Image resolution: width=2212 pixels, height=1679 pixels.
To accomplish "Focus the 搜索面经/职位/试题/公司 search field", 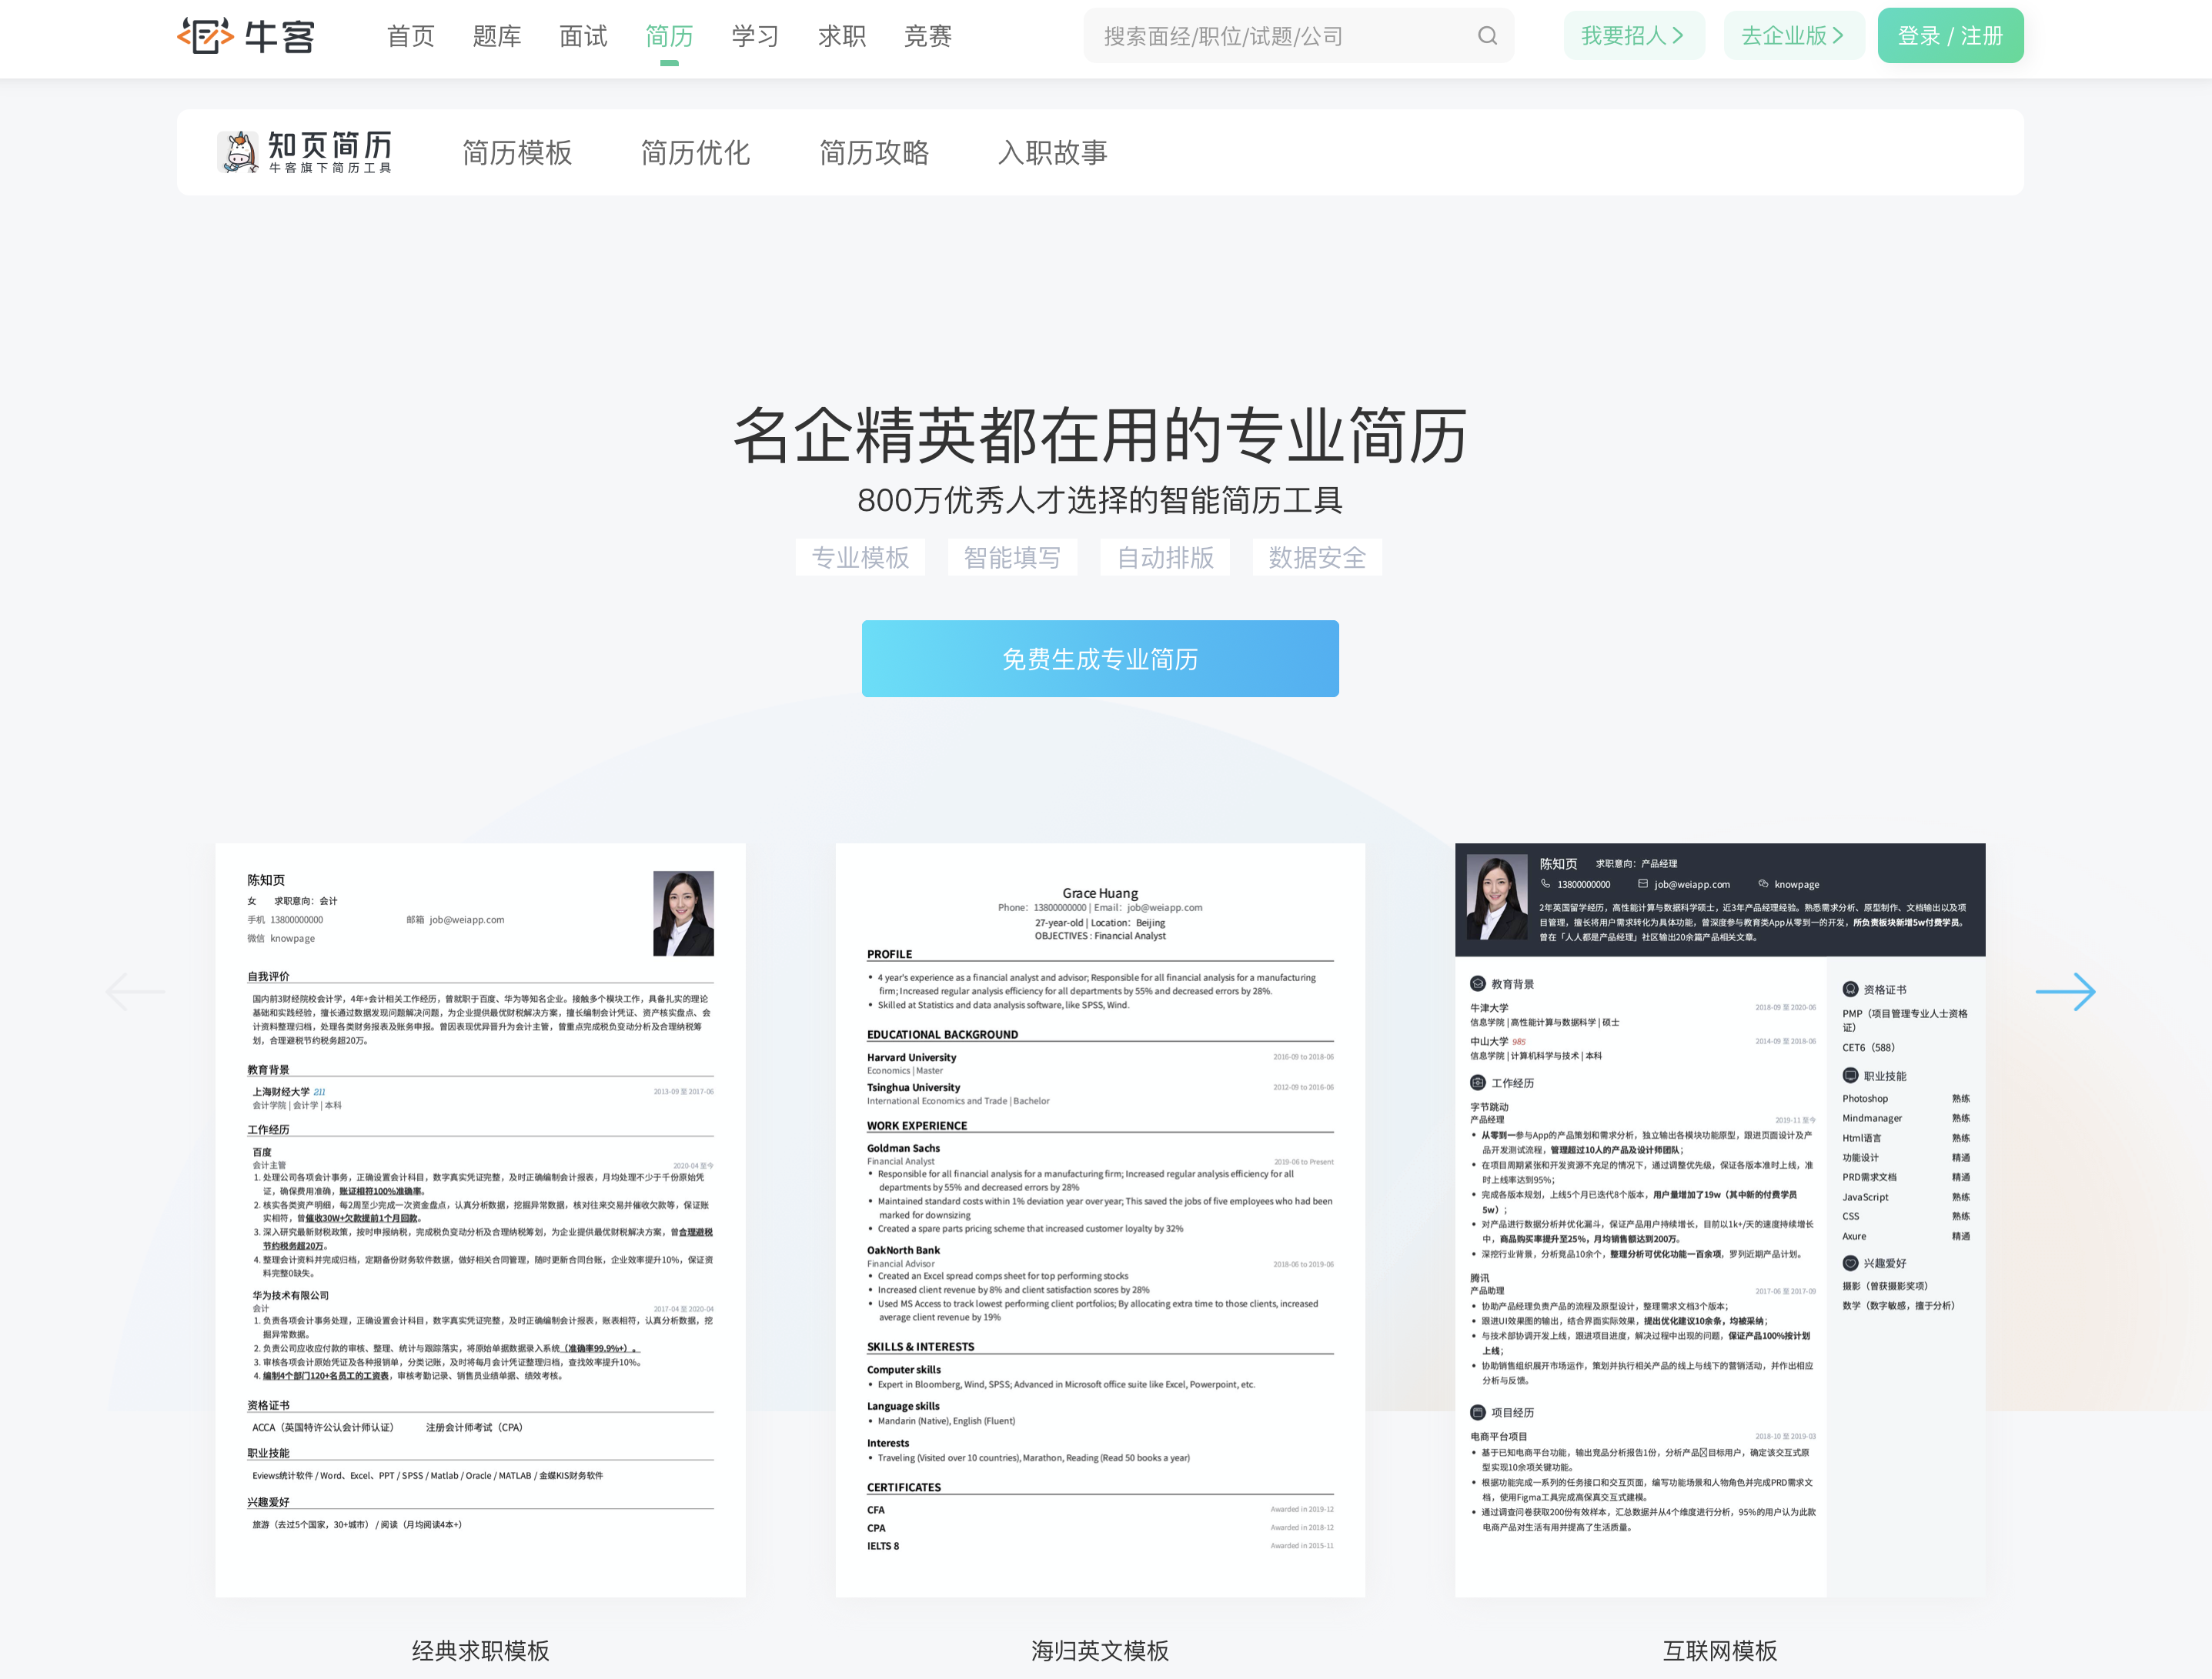I will click(1298, 36).
